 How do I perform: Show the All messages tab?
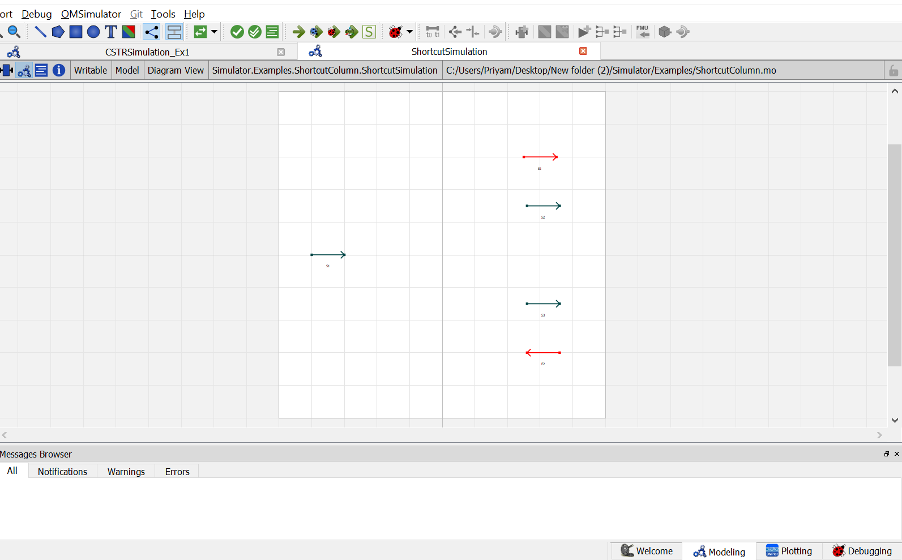pyautogui.click(x=12, y=471)
